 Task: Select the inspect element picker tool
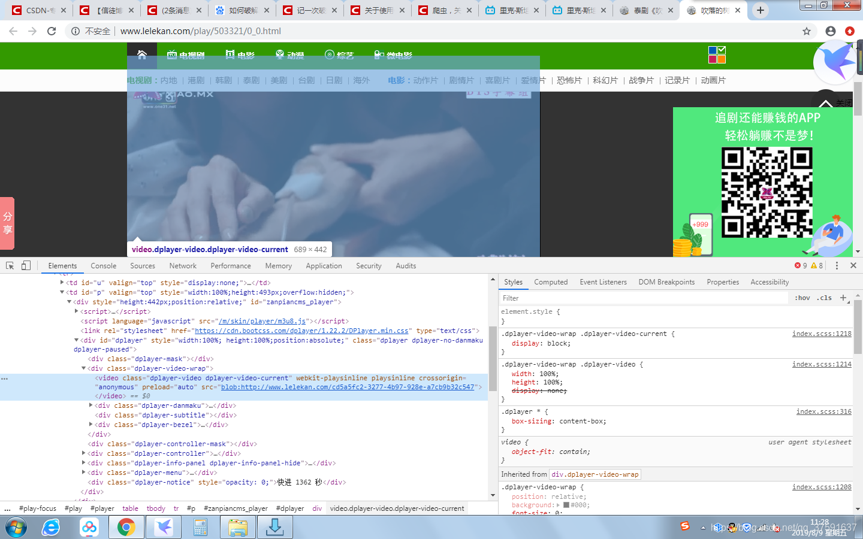coord(9,265)
